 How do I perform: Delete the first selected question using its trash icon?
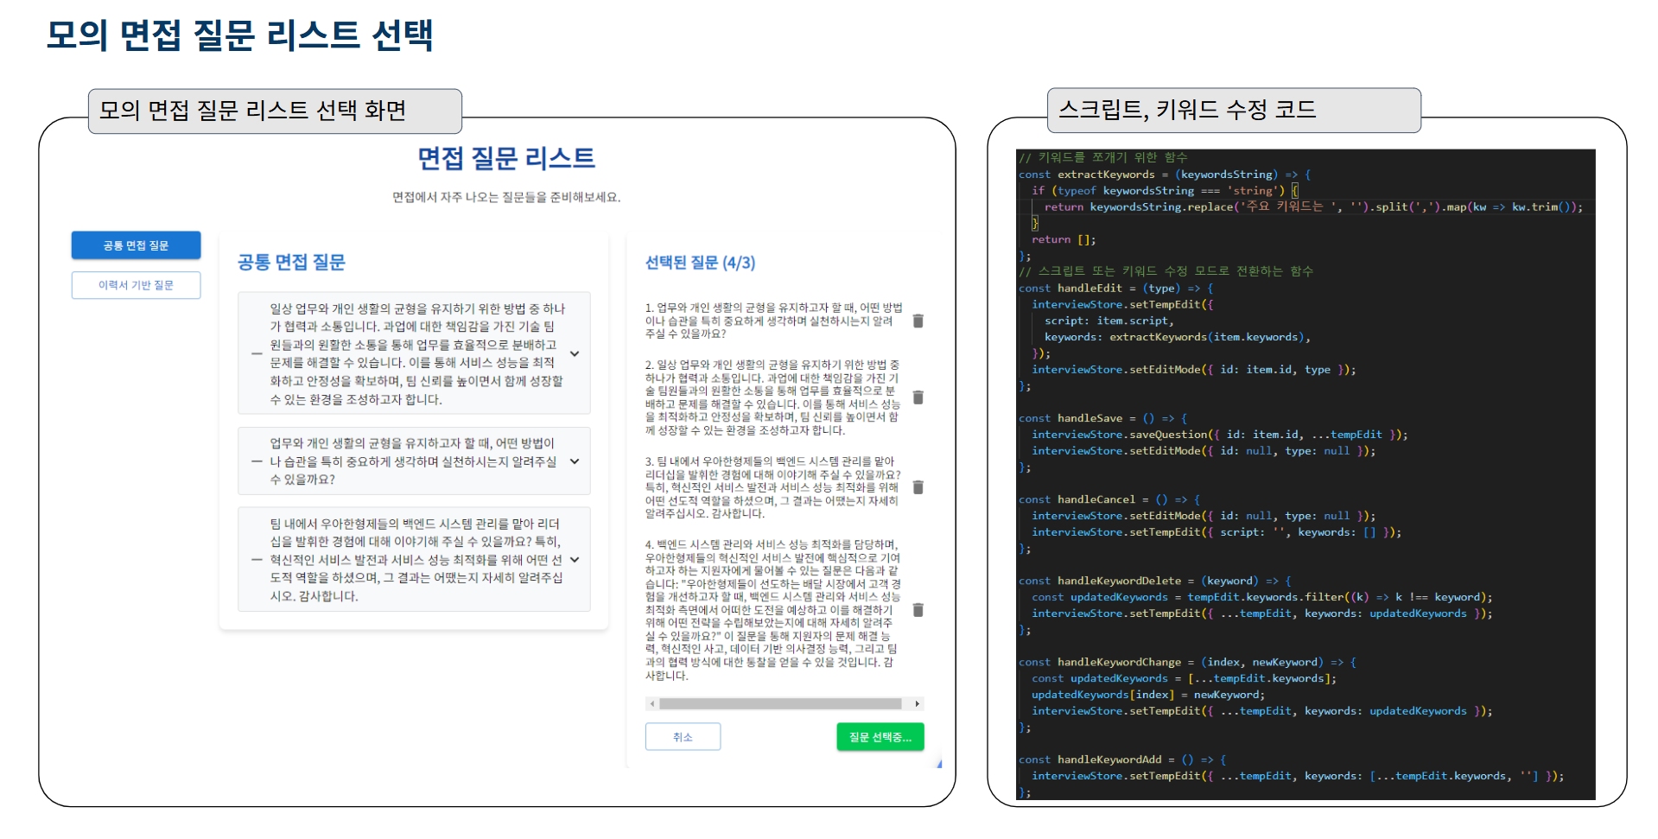918,321
